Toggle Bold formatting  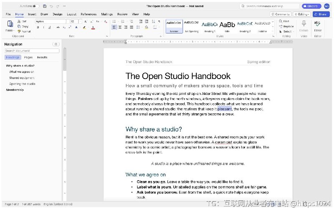tap(38, 28)
